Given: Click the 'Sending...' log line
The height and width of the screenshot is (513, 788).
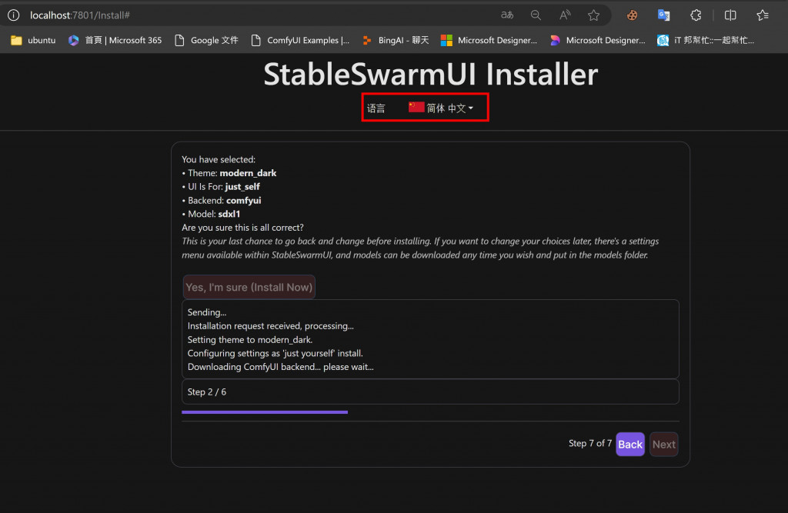Looking at the screenshot, I should [x=206, y=312].
